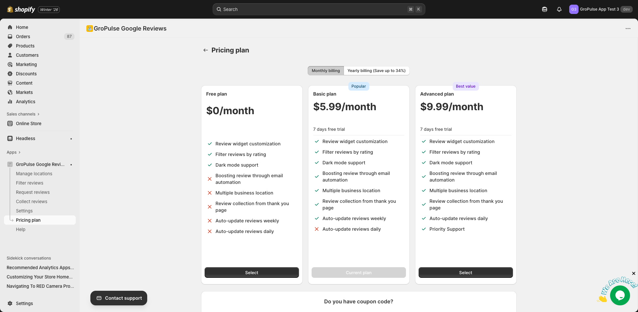This screenshot has width=638, height=312.
Task: Open the Discounts icon
Action: point(10,74)
